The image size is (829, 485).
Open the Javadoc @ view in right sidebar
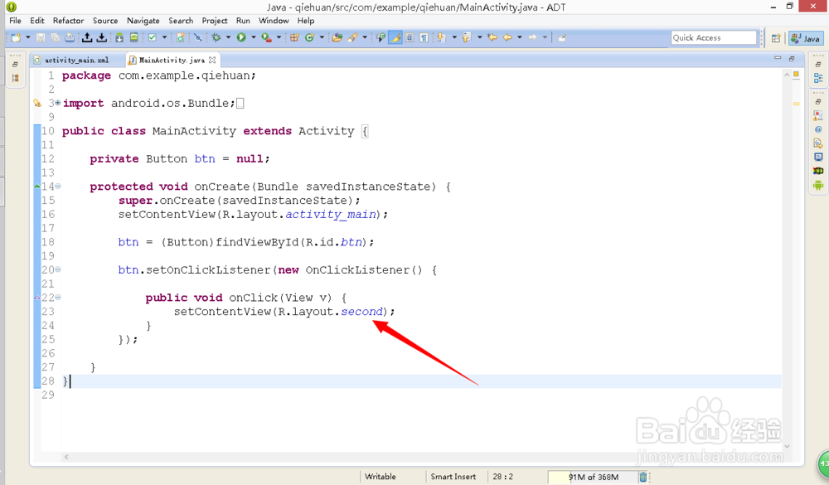(x=818, y=129)
